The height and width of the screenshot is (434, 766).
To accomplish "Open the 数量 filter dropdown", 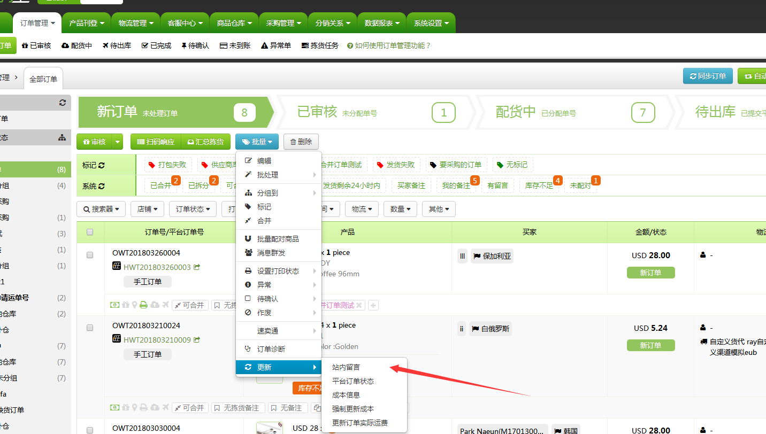I will tap(401, 209).
